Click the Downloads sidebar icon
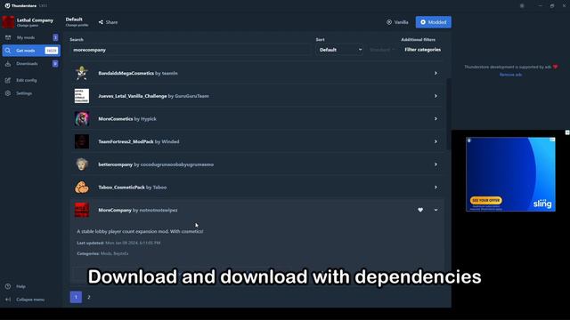Viewport: 570px width, 320px height. [8, 64]
